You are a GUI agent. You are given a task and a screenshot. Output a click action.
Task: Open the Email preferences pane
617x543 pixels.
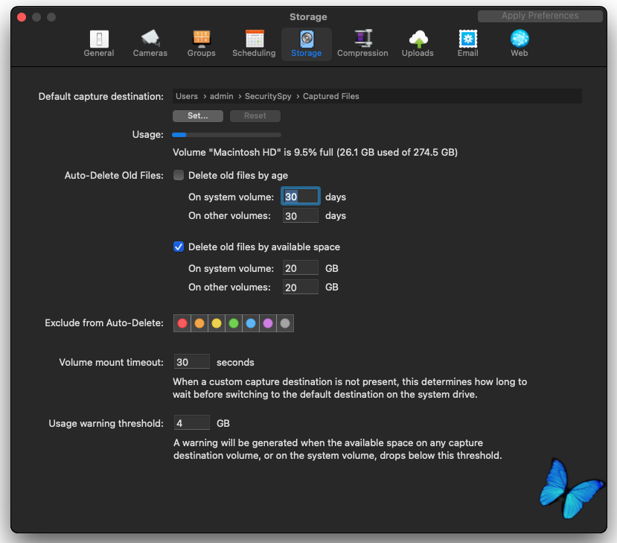pos(467,44)
